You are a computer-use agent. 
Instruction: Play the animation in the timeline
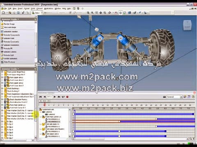coord(55,97)
